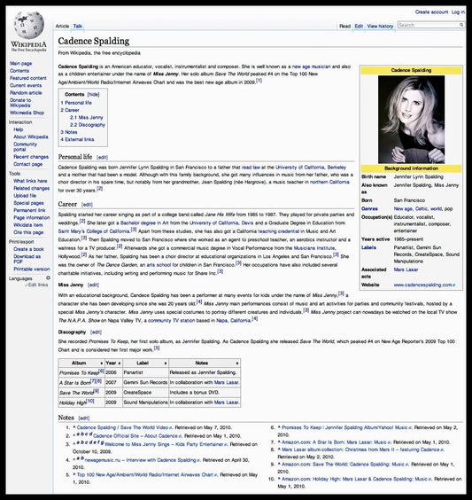
Task: Click the Wikipedia globe logo
Action: tap(28, 25)
